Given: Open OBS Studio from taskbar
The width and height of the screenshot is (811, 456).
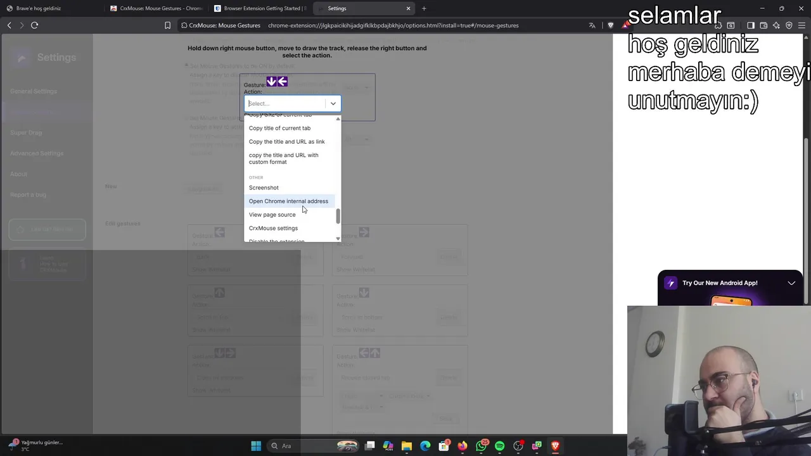Looking at the screenshot, I should [x=518, y=446].
